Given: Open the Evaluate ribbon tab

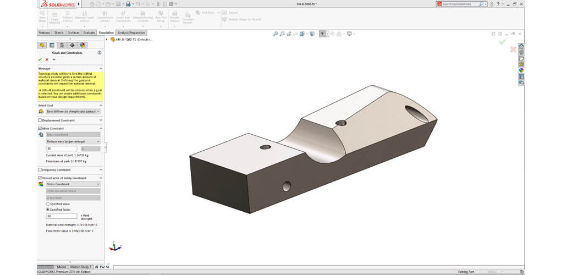Looking at the screenshot, I should click(x=89, y=33).
